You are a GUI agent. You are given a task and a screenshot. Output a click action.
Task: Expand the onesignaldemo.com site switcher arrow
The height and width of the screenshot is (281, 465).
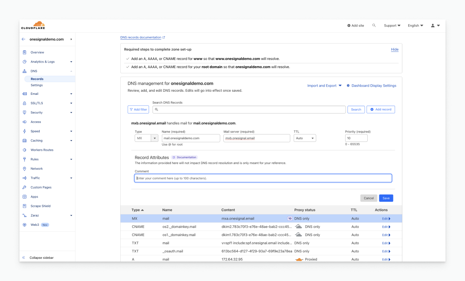pos(71,39)
